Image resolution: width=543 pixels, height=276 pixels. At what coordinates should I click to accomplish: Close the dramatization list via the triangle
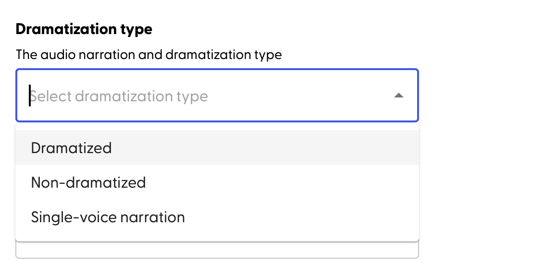398,96
